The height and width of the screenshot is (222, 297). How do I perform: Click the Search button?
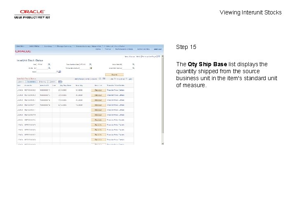pos(114,74)
